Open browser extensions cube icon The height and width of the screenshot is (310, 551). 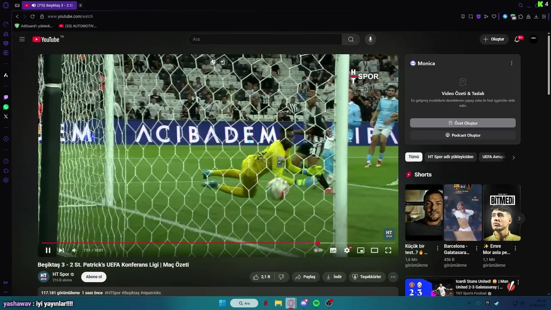pyautogui.click(x=521, y=16)
